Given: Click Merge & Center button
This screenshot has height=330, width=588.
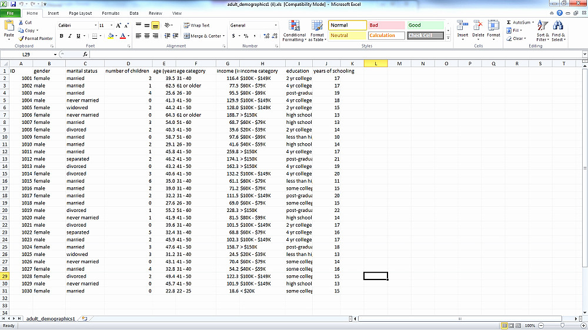Looking at the screenshot, I should pyautogui.click(x=202, y=36).
